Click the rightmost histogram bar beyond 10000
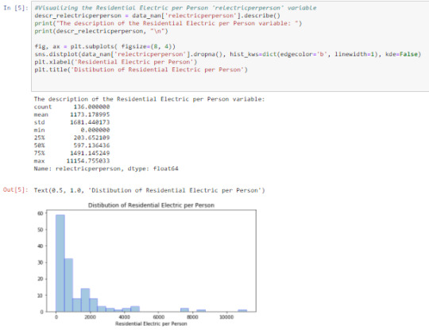429x332 pixels. pos(242,311)
